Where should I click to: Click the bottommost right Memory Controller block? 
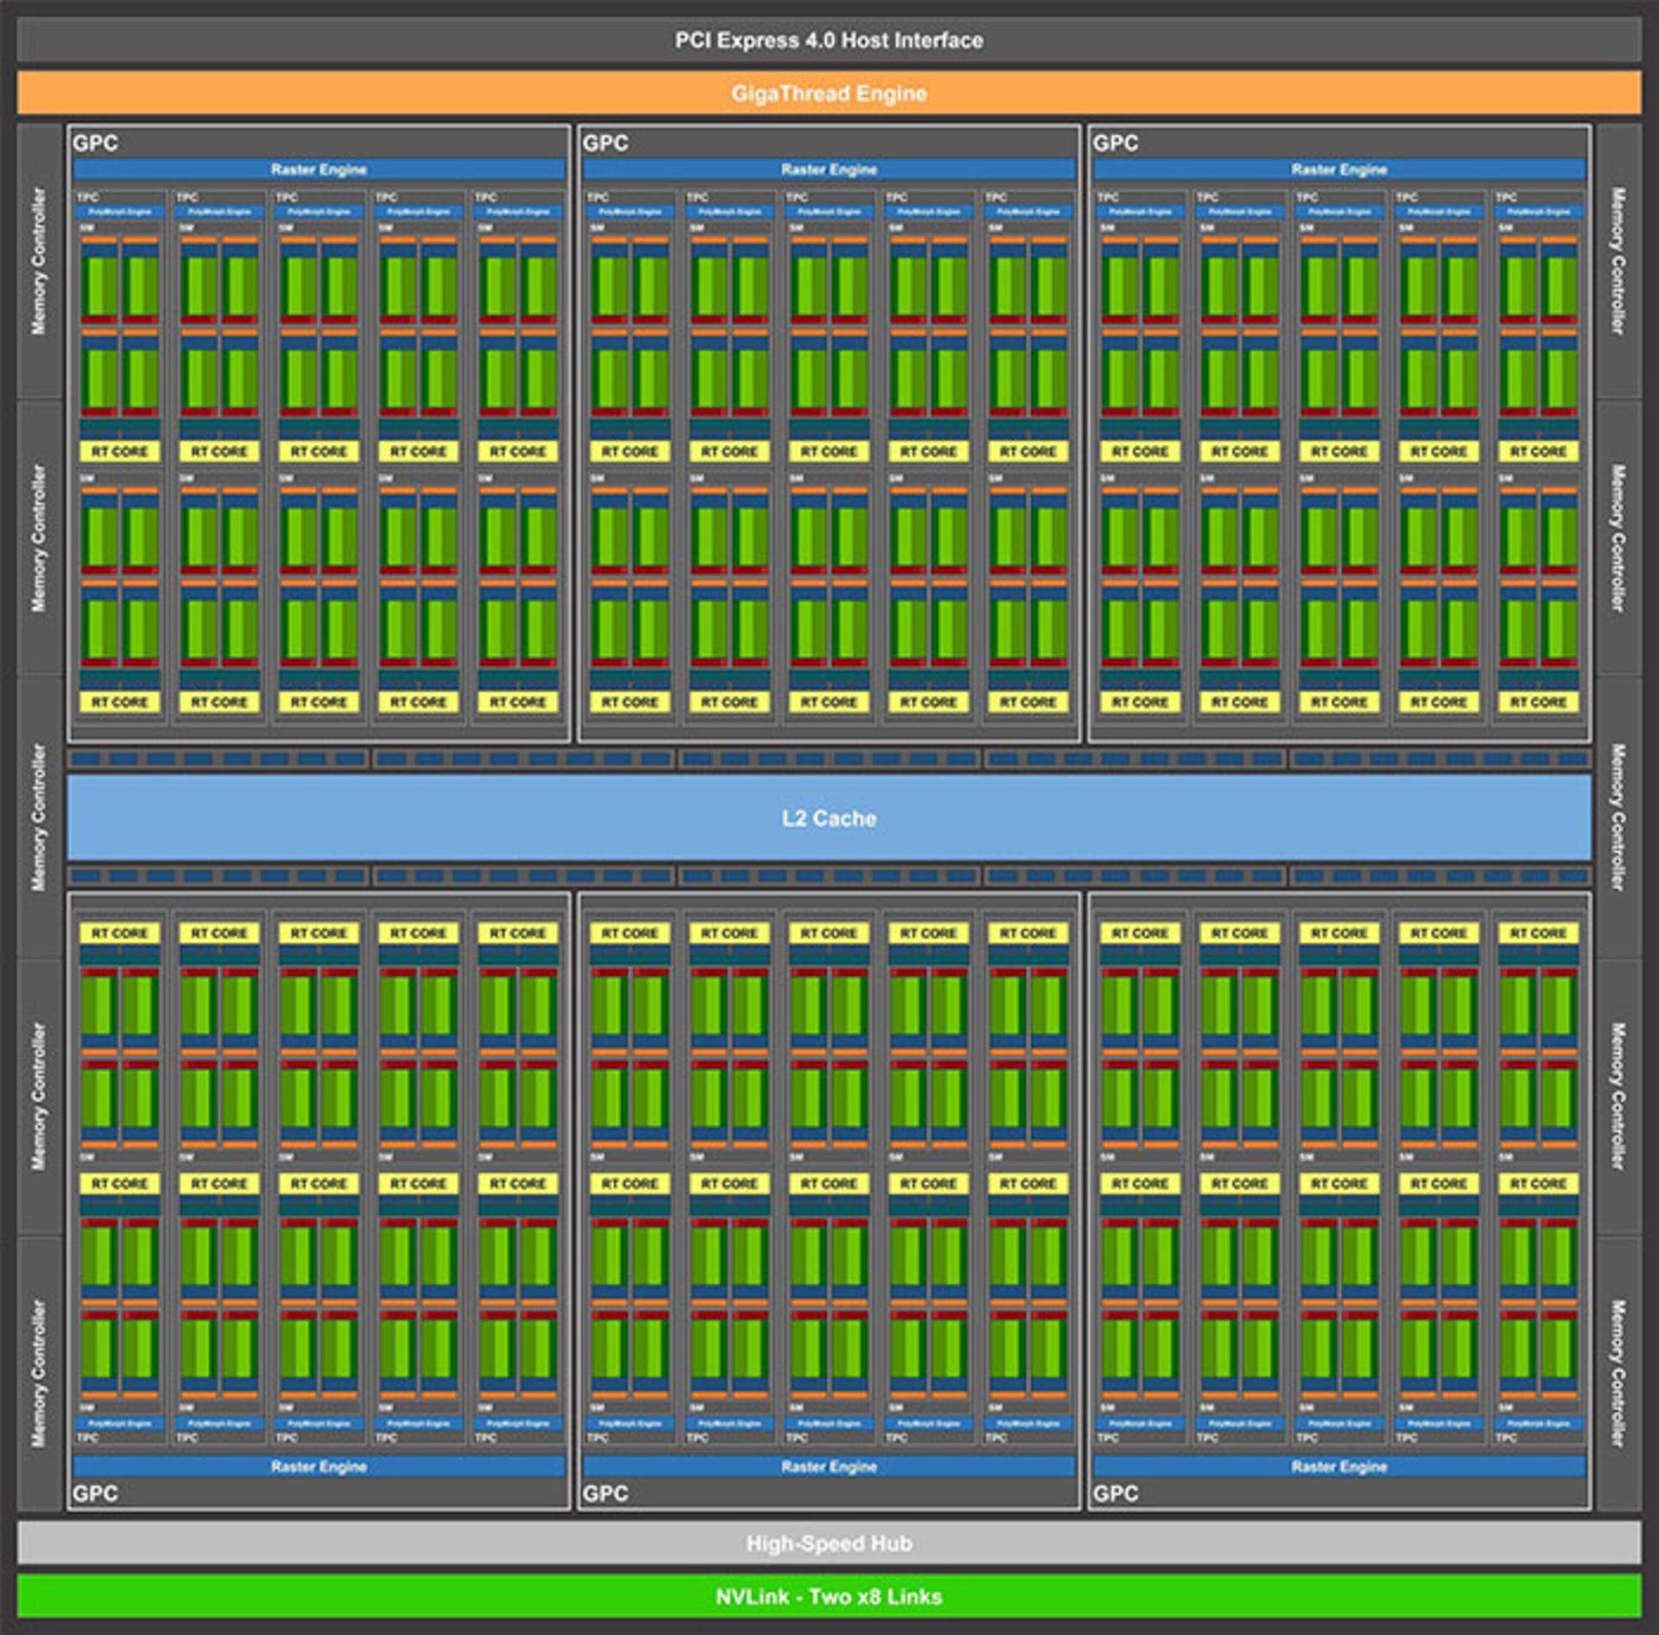click(1618, 1373)
